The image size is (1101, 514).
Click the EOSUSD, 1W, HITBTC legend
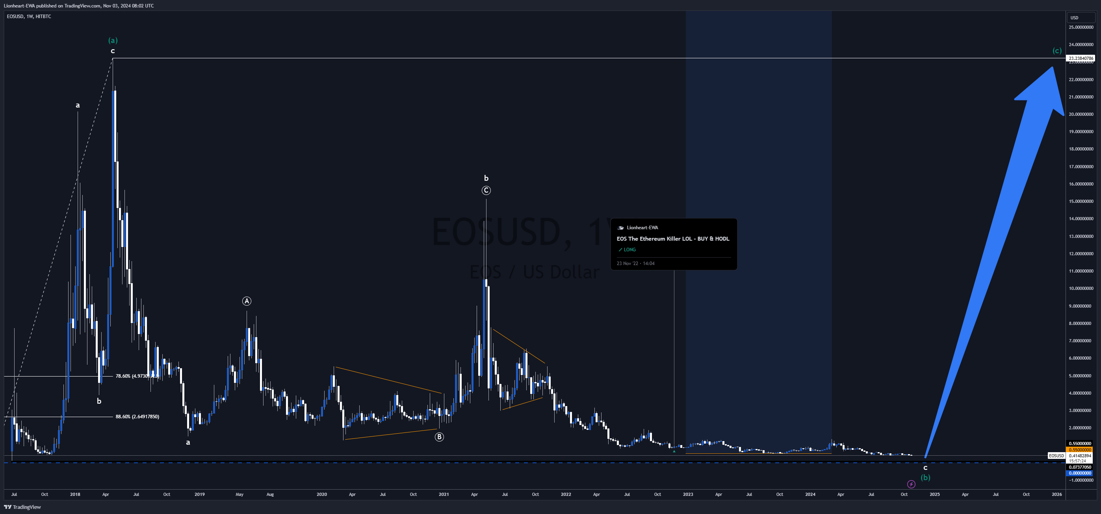29,16
